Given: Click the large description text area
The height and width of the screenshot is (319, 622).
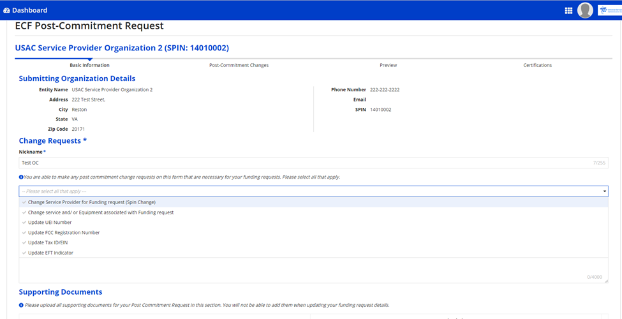Looking at the screenshot, I should (313, 271).
